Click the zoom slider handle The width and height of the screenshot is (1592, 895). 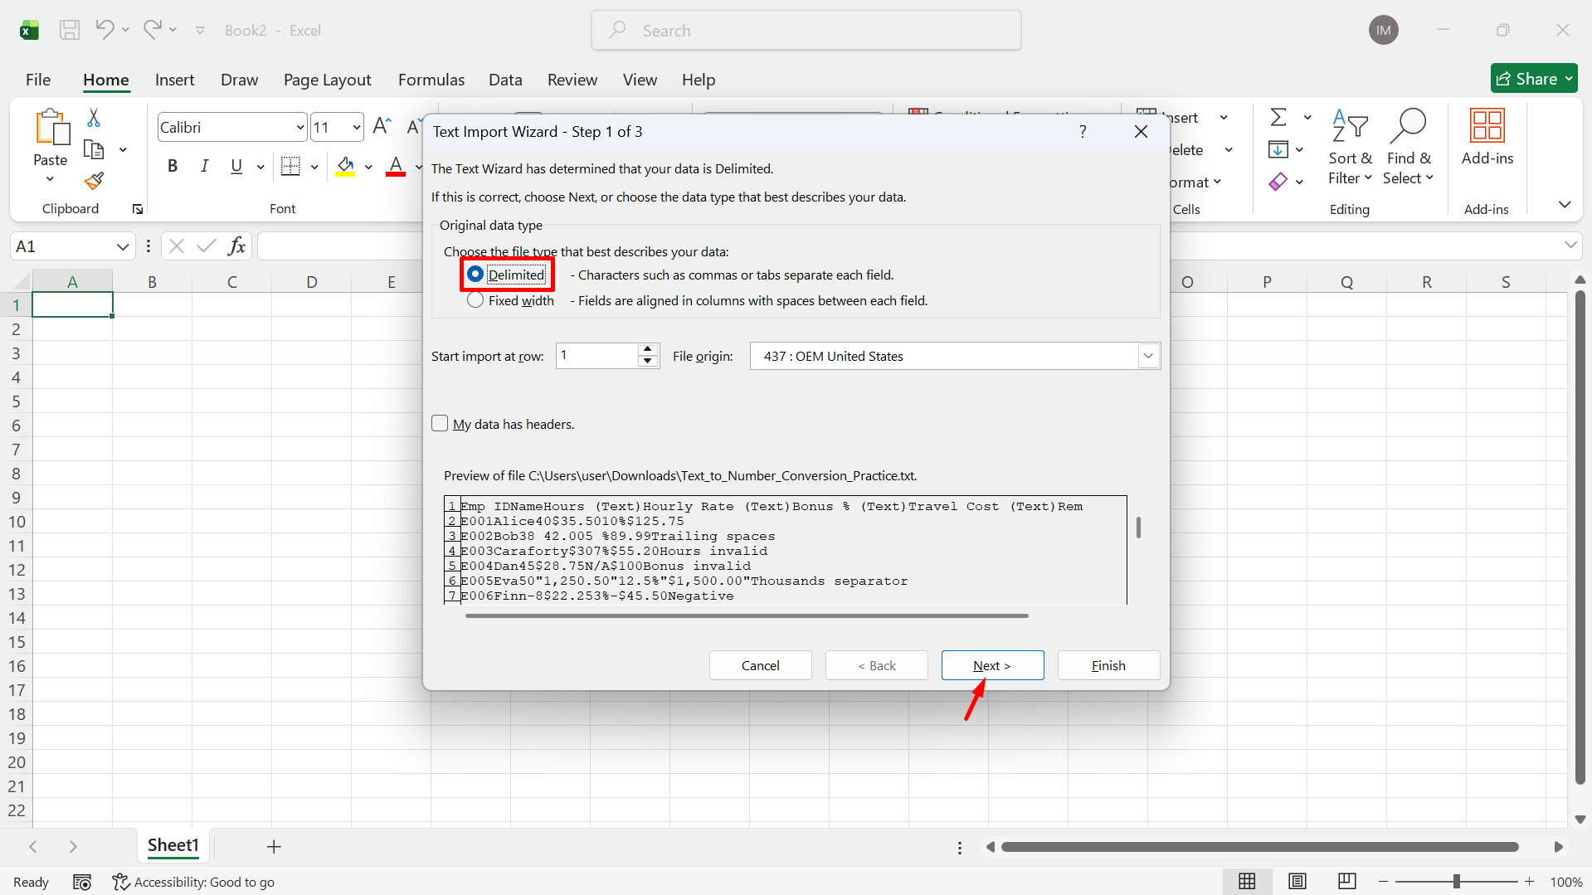[x=1456, y=882]
